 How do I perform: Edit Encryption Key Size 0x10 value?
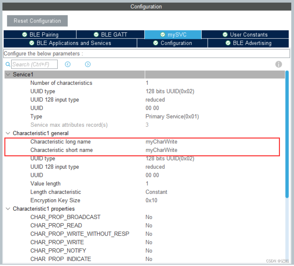(151, 201)
